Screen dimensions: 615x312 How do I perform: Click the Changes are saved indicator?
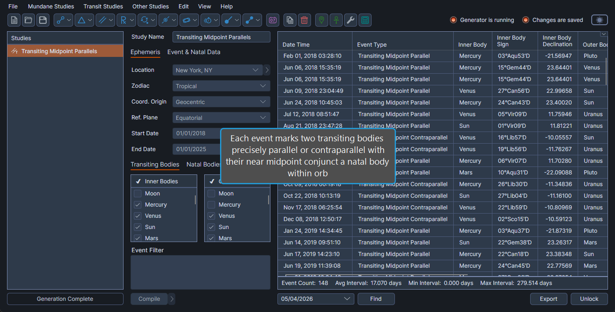[x=553, y=20]
